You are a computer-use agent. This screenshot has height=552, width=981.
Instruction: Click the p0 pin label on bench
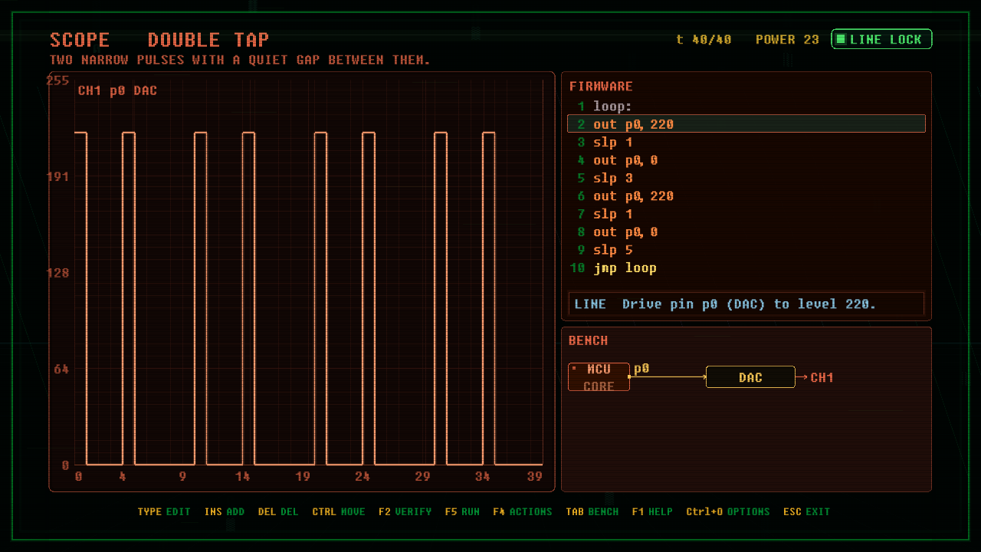pos(641,369)
